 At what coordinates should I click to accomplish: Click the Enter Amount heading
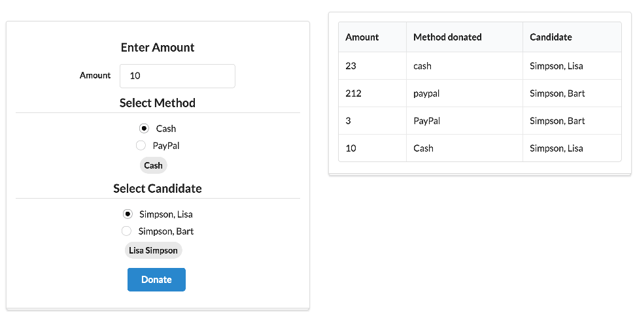158,48
